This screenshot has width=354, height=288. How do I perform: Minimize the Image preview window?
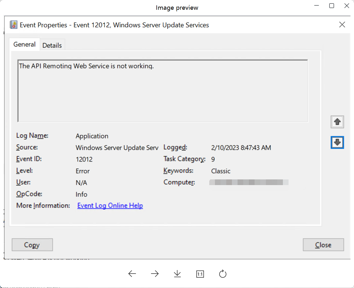click(x=317, y=6)
